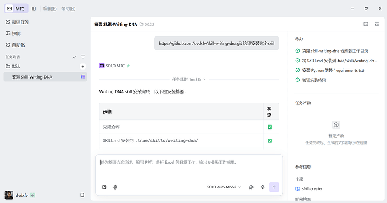
Task: Click the 参考信息 section heading
Action: point(303,167)
